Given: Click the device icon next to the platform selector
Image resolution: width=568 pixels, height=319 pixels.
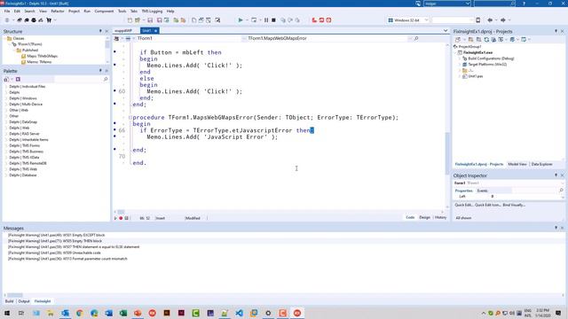Looking at the screenshot, I should click(x=477, y=20).
